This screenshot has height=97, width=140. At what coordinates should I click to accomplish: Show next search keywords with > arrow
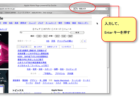click(x=85, y=41)
